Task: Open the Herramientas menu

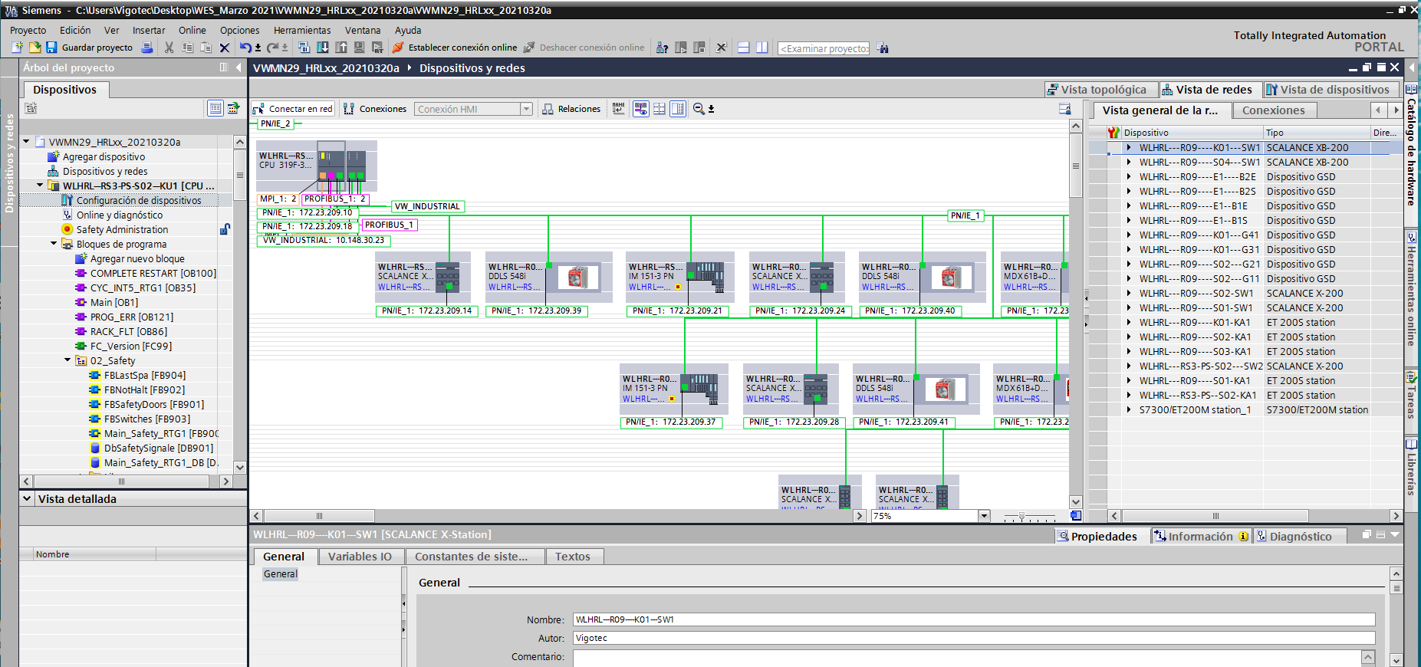Action: pos(301,31)
